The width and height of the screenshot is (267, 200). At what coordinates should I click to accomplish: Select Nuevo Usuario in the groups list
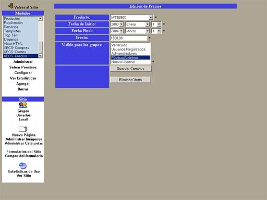[130, 62]
